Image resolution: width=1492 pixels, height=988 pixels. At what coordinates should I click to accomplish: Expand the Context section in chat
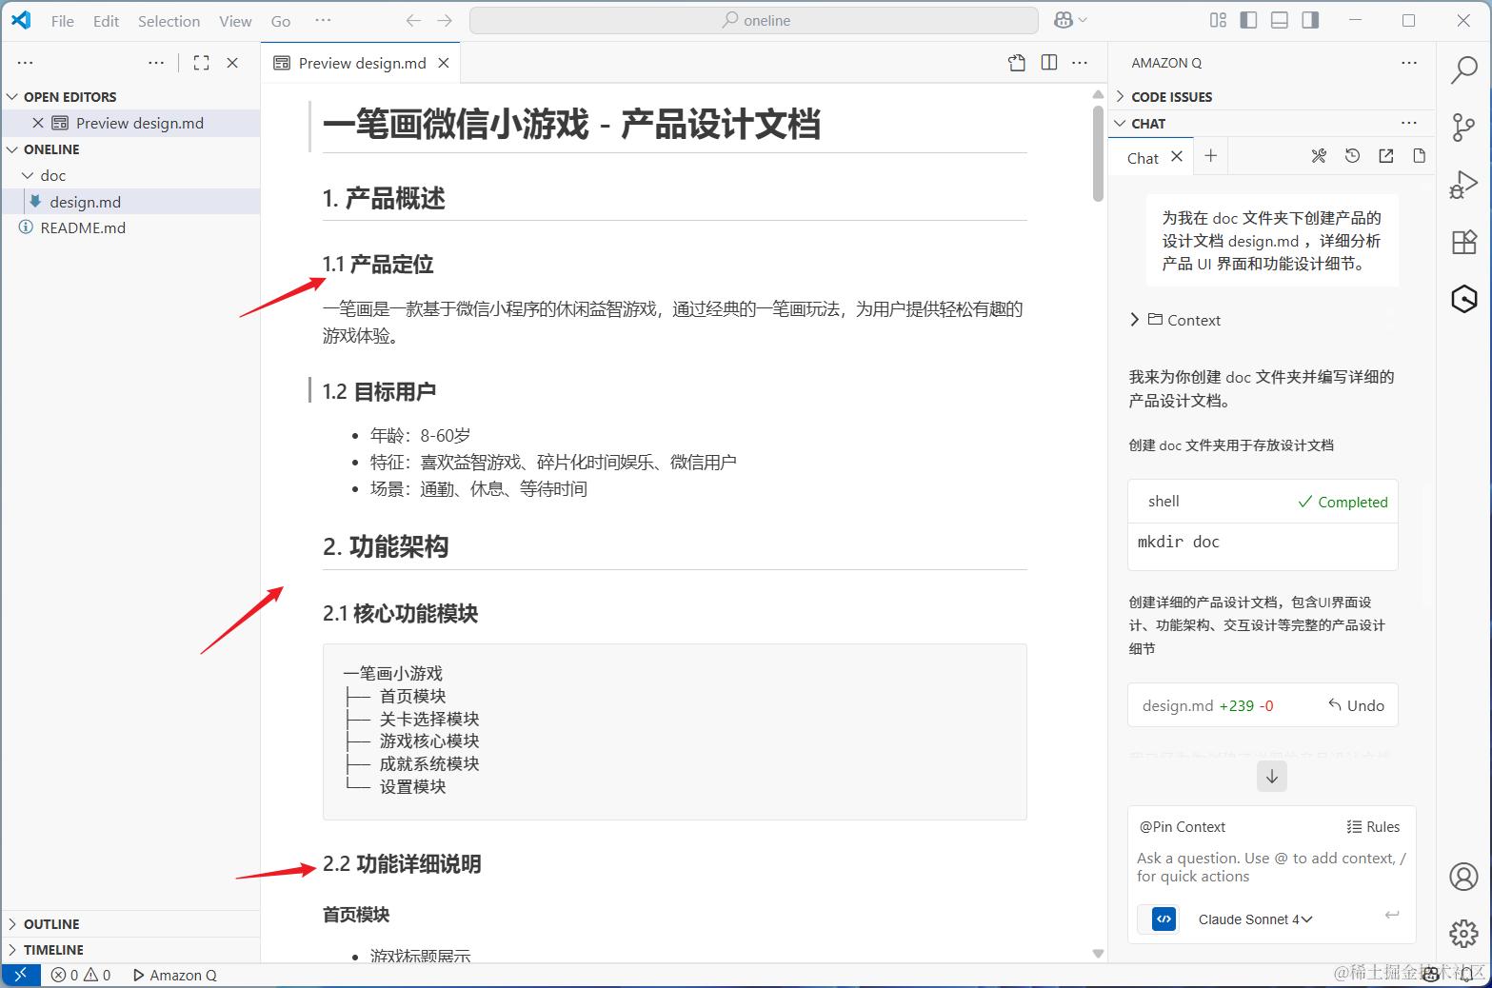[1175, 320]
